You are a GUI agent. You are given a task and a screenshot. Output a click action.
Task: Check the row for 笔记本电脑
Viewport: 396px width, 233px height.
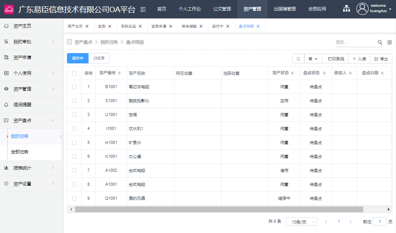pyautogui.click(x=74, y=87)
